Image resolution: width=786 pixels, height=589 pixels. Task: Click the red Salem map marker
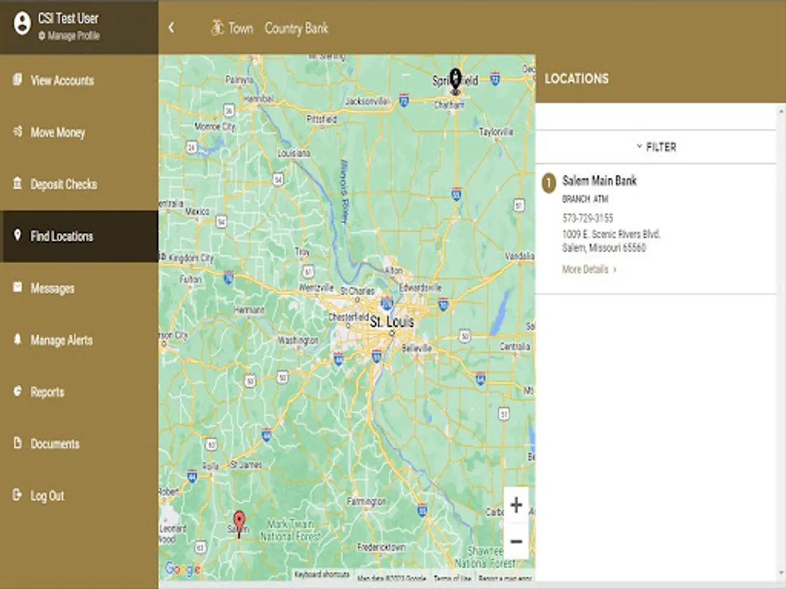pos(239,524)
